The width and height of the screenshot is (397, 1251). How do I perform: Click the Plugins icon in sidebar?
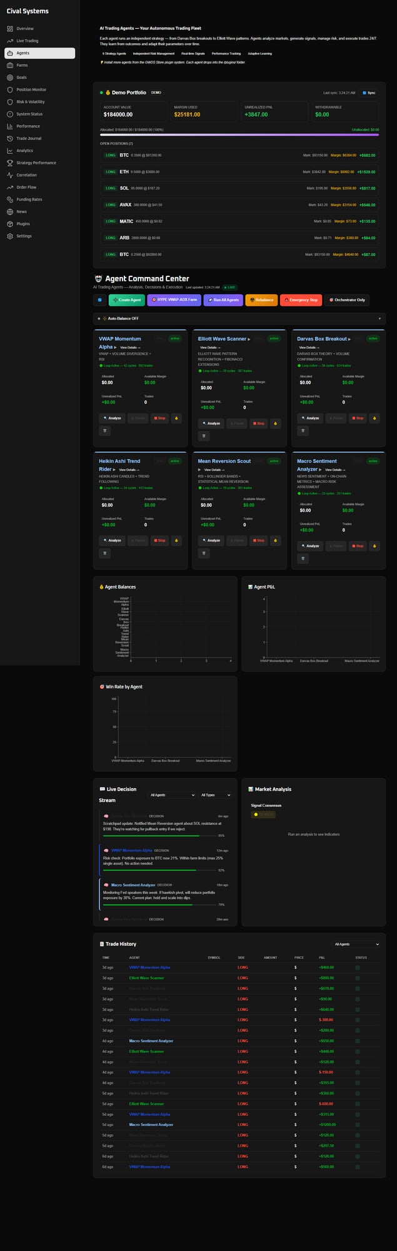point(10,224)
